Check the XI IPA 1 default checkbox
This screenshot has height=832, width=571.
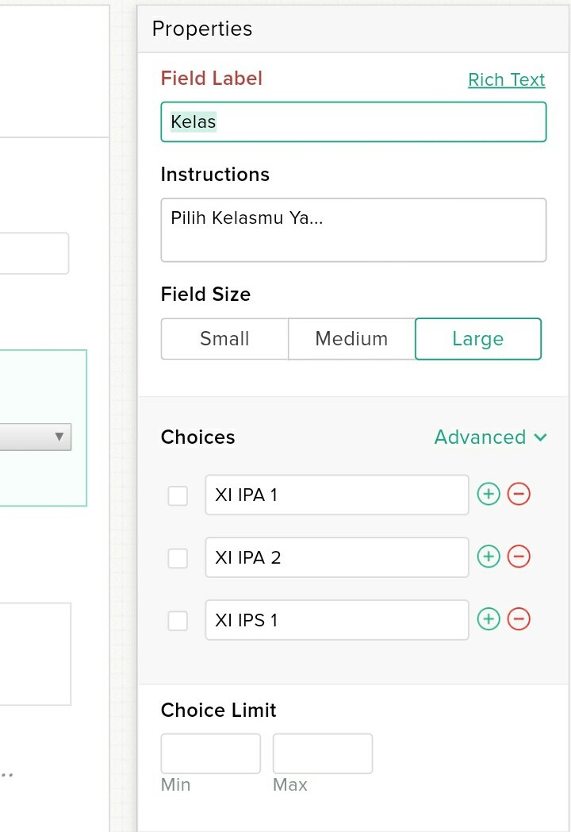178,495
